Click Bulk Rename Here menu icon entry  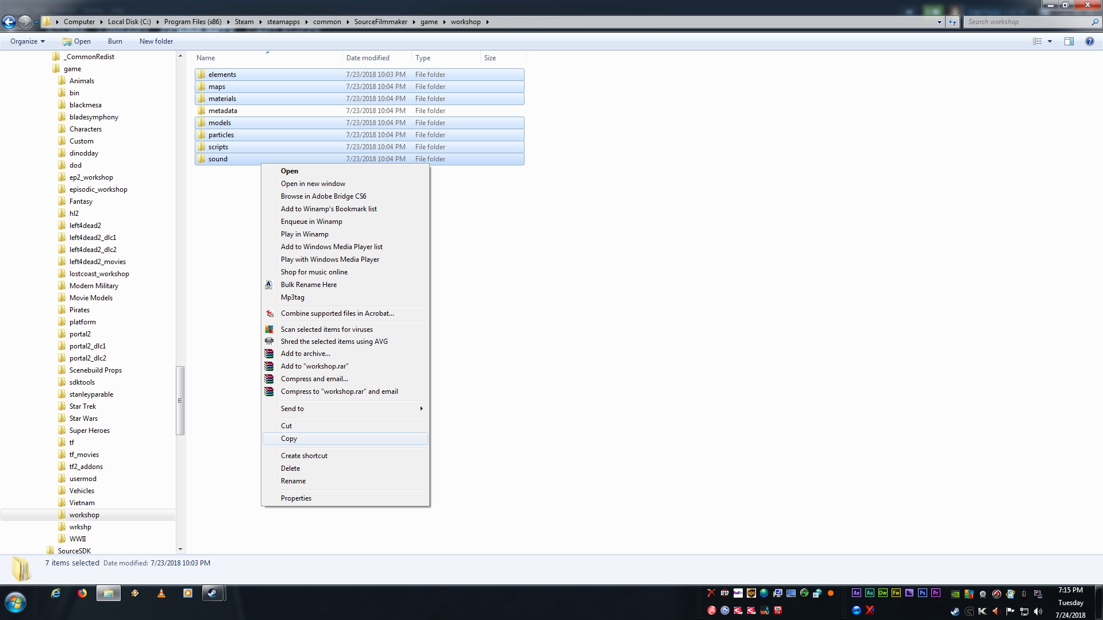[x=308, y=285]
